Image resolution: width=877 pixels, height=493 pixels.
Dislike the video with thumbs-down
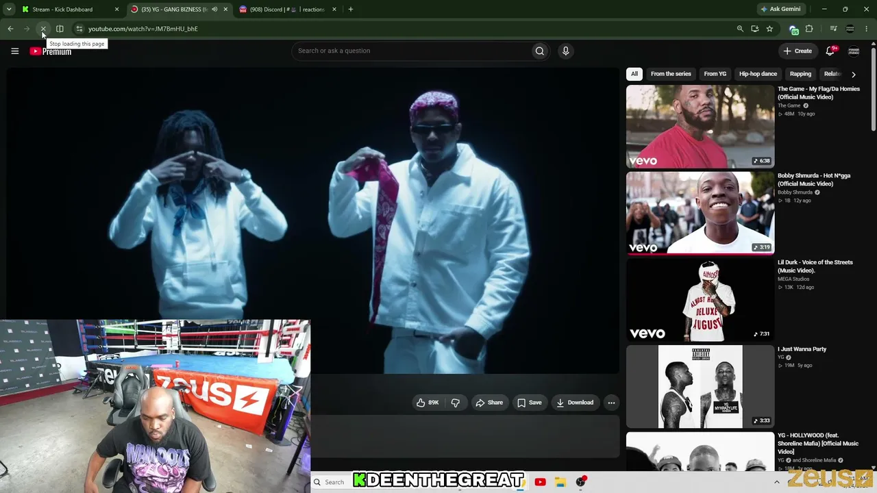tap(456, 403)
